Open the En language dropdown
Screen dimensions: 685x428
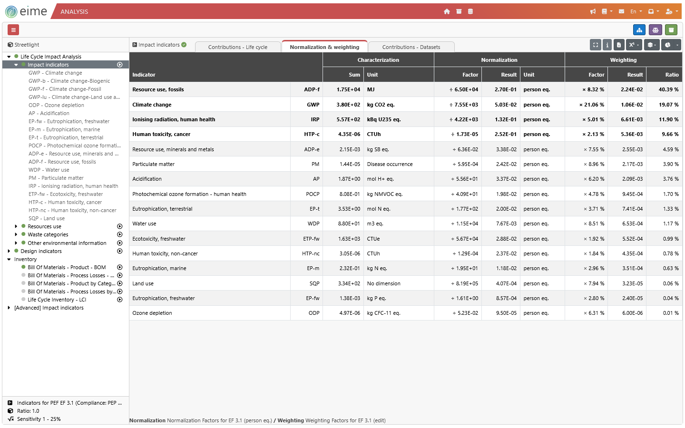click(636, 11)
